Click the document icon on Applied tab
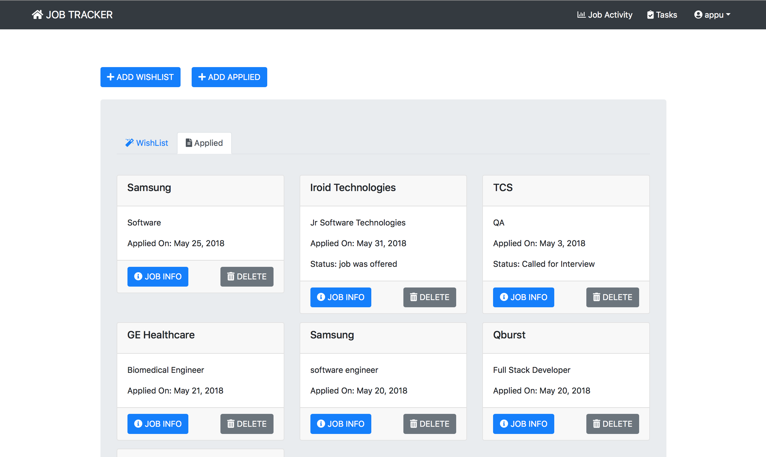 pyautogui.click(x=188, y=143)
